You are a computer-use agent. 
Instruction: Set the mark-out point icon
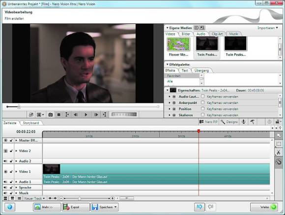105,115
